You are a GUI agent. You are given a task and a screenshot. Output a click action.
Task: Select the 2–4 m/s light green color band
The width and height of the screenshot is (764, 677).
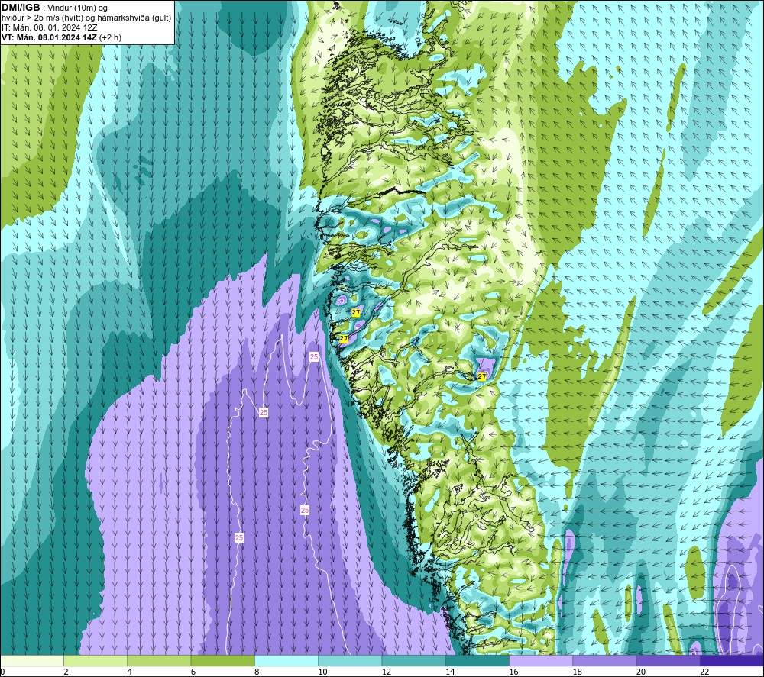click(95, 660)
